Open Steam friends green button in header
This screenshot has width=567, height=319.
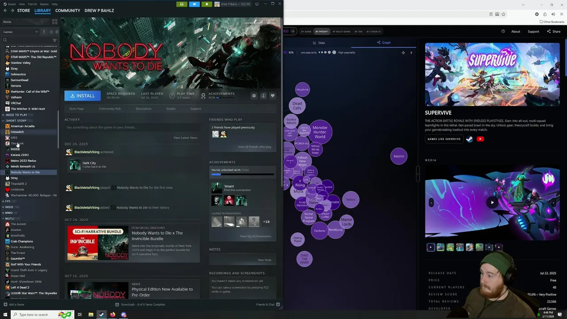[x=182, y=4]
